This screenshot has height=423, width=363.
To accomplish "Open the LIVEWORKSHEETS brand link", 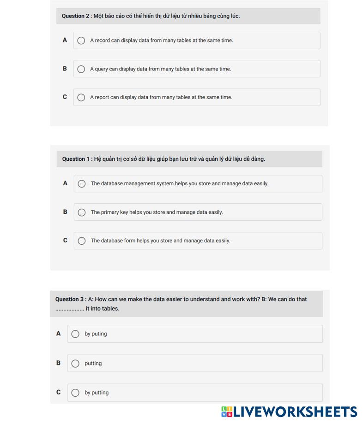I will (x=296, y=412).
